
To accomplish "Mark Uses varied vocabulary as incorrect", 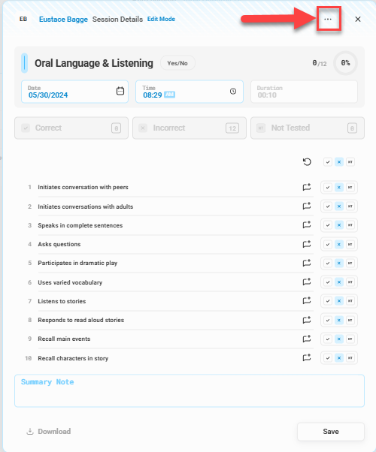I will click(339, 282).
